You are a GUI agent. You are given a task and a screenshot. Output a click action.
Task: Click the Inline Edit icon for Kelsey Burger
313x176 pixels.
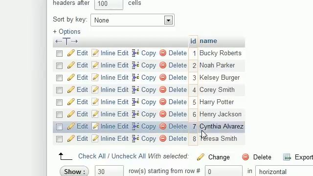[95, 77]
